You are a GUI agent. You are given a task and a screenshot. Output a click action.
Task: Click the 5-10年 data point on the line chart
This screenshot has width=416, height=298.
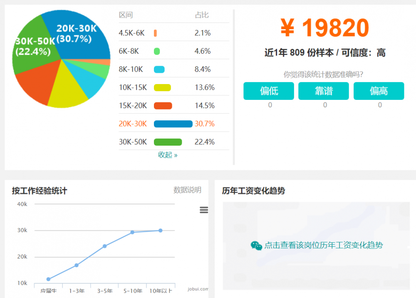coord(132,231)
